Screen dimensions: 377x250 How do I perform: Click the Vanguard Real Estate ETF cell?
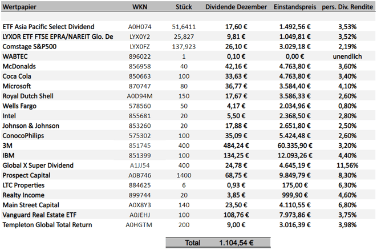[39, 215]
